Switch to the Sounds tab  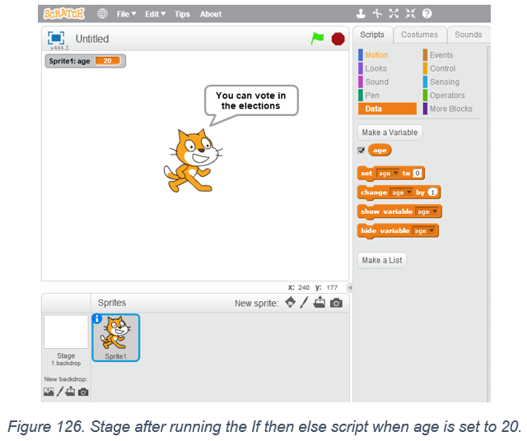point(469,35)
